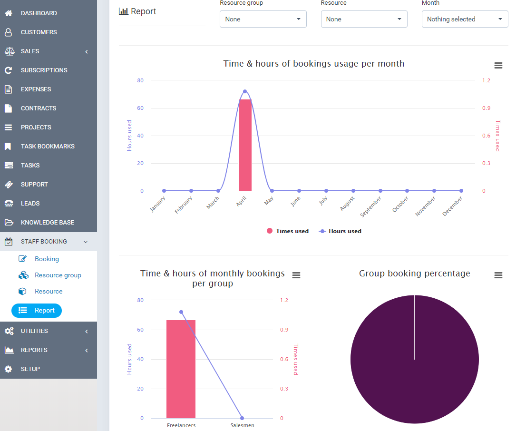The height and width of the screenshot is (431, 516).
Task: Open the Resource group submenu link
Action: 58,275
